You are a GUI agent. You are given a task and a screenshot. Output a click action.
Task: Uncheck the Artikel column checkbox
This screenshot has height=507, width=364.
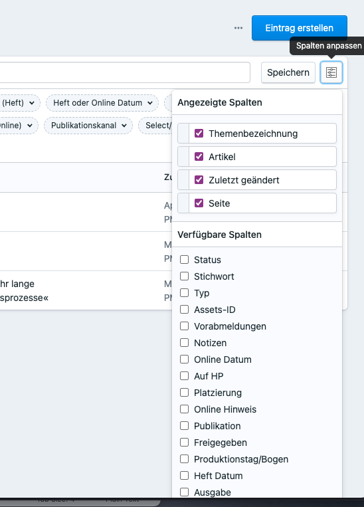[x=199, y=157]
